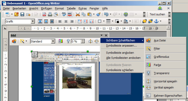188x101 pixels.
Task: Open the Format menu
Action: point(59,8)
